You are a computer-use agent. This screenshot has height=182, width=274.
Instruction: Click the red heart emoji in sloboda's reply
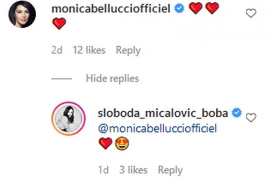coord(105,144)
